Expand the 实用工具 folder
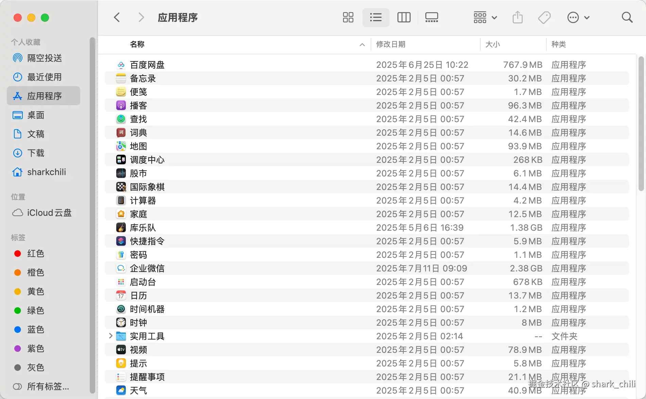The height and width of the screenshot is (399, 646). (x=111, y=336)
